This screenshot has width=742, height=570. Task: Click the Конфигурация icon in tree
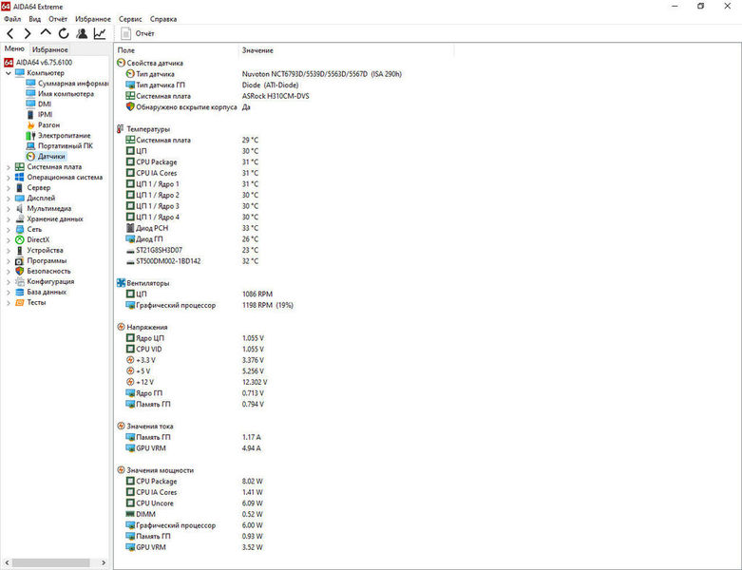pyautogui.click(x=19, y=281)
